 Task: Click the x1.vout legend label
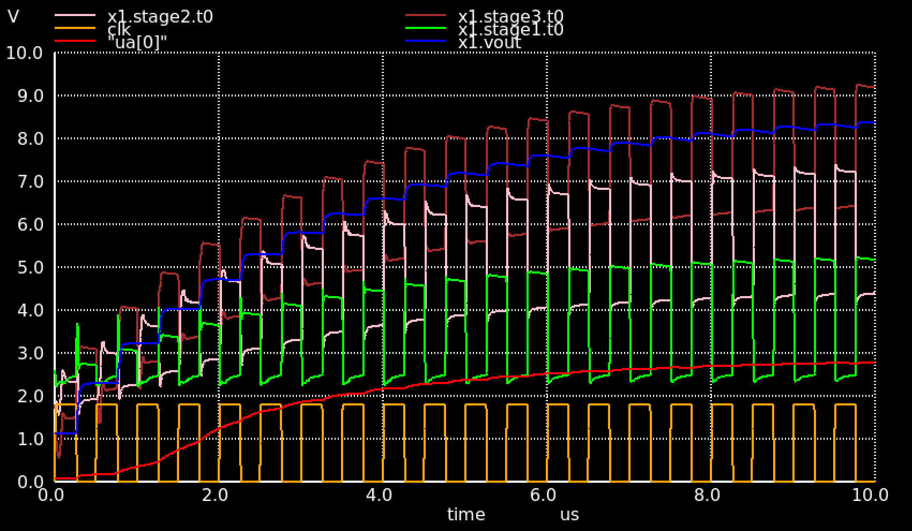(x=490, y=42)
